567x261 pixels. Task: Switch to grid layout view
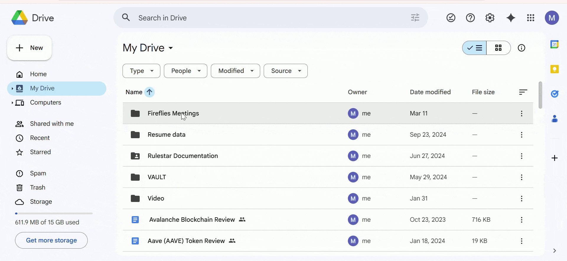(x=498, y=48)
